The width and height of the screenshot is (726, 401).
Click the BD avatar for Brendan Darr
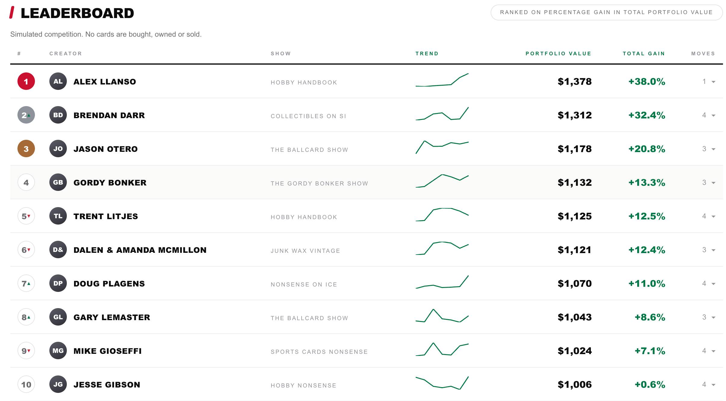[58, 115]
